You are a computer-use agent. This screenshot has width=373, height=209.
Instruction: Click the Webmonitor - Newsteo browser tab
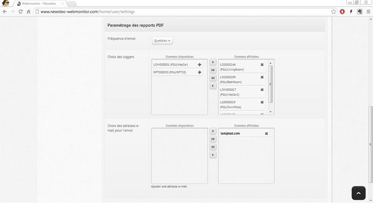click(39, 4)
